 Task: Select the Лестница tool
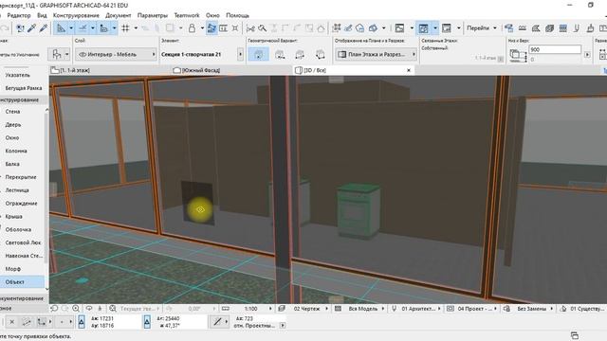click(x=17, y=190)
